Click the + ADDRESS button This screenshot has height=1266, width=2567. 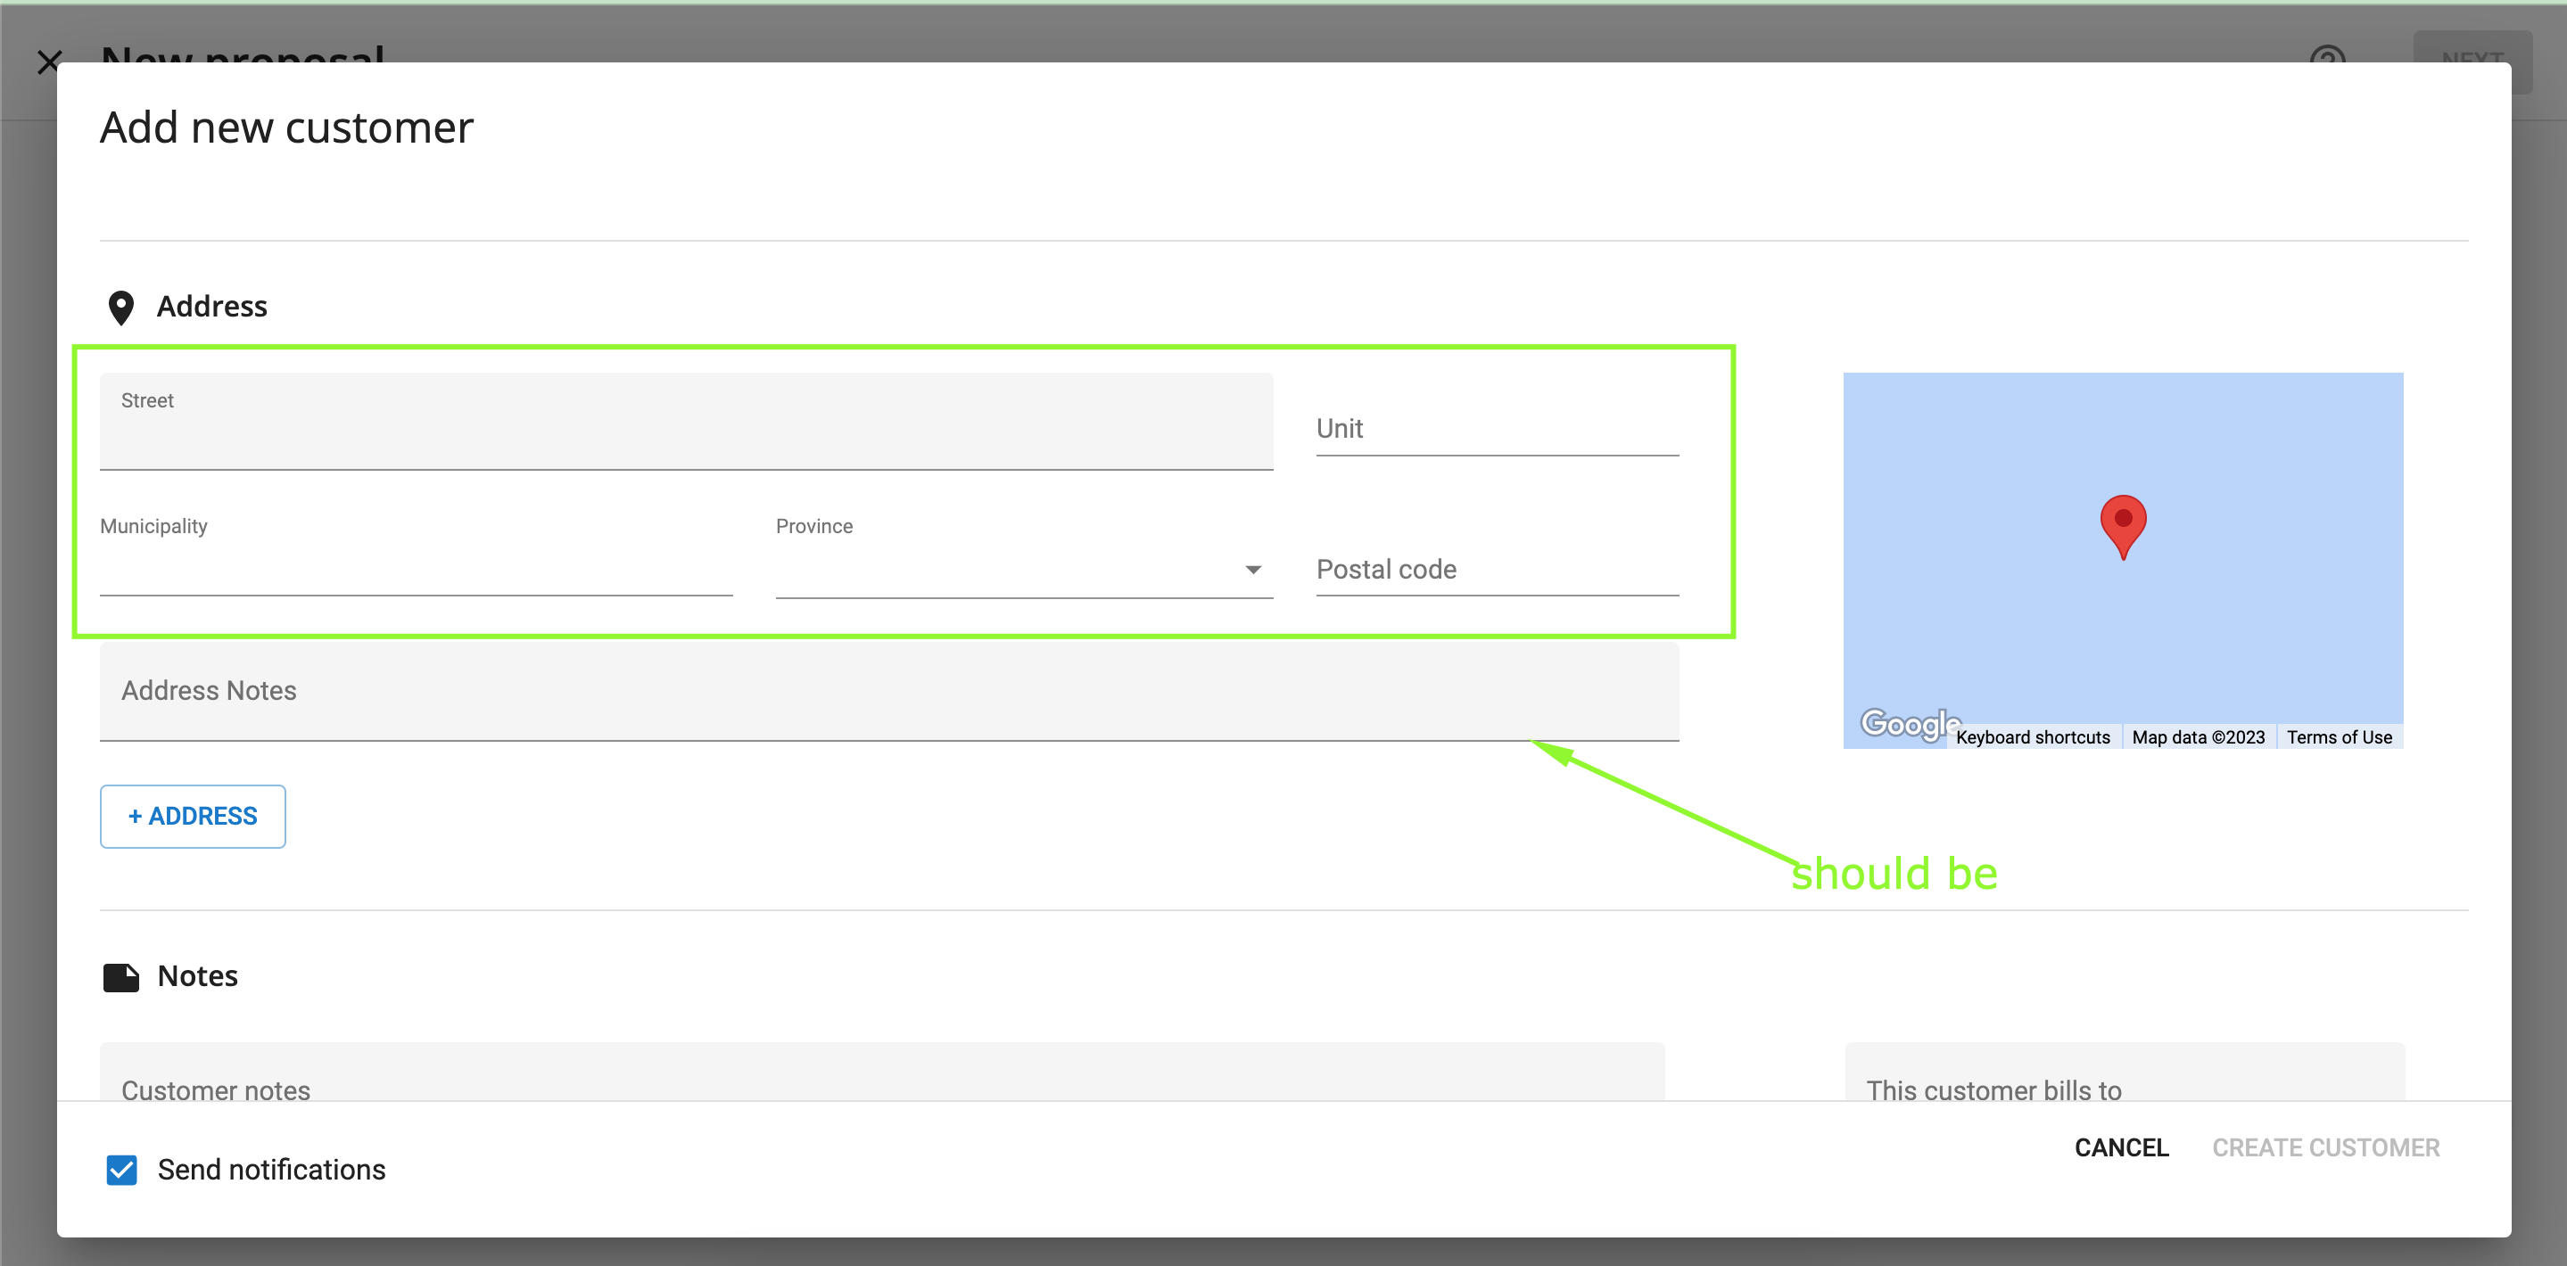(x=193, y=816)
